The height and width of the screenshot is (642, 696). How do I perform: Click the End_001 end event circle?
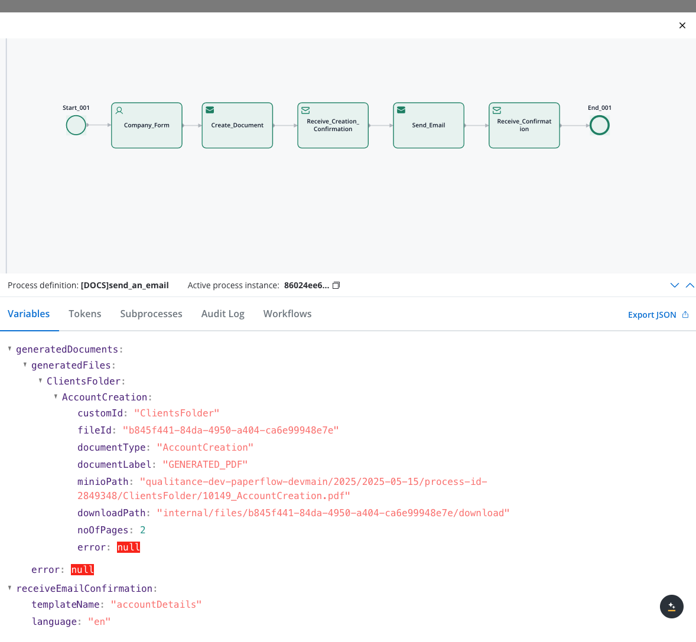[599, 125]
